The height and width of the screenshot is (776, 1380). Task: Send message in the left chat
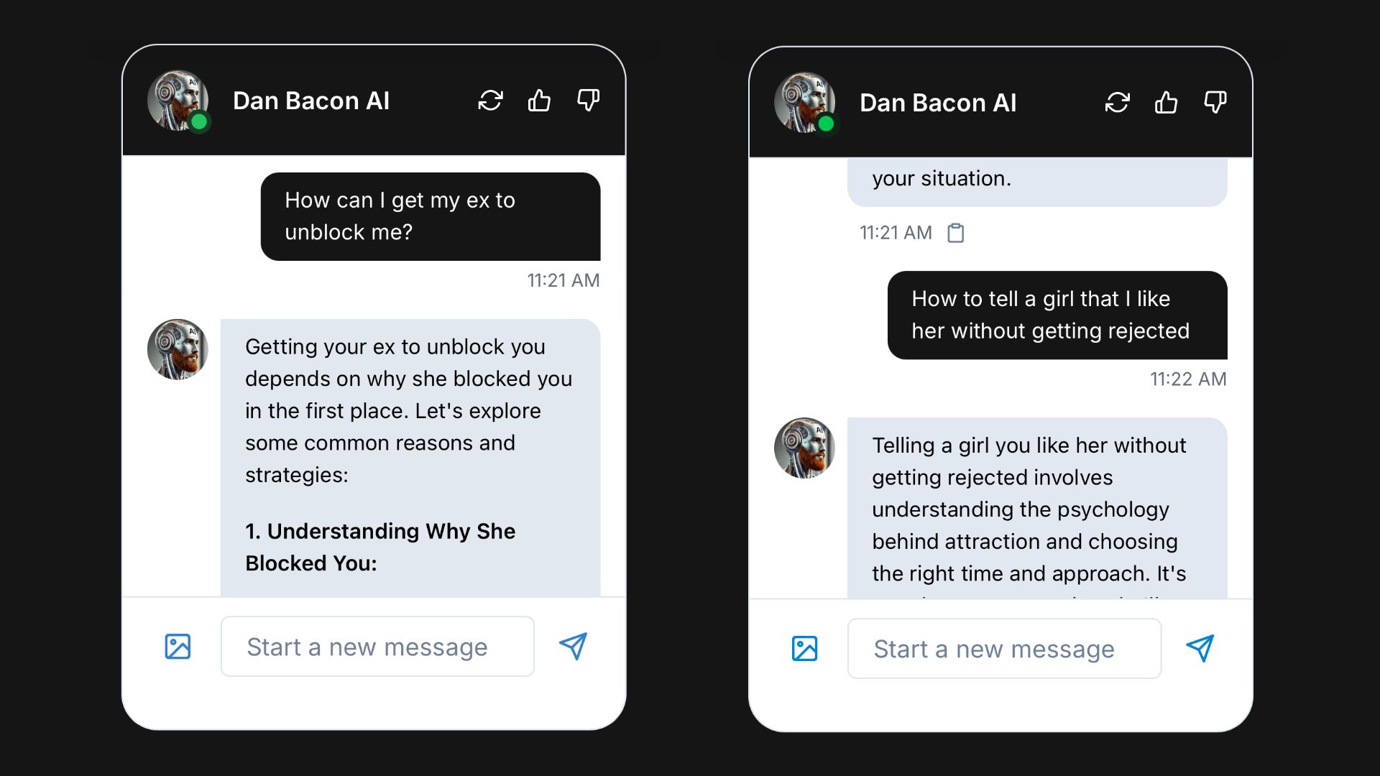[573, 647]
